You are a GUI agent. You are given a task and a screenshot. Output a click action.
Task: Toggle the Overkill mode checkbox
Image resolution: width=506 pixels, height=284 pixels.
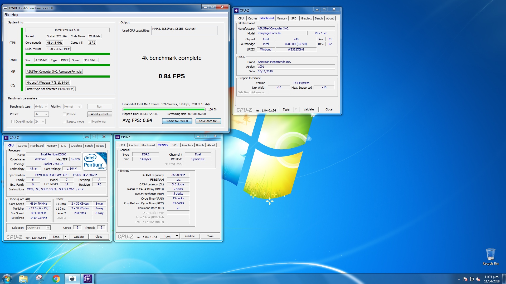pyautogui.click(x=13, y=121)
